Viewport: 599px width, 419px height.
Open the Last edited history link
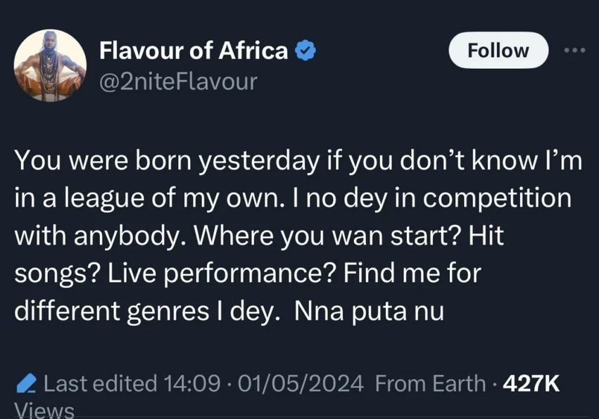pos(100,384)
